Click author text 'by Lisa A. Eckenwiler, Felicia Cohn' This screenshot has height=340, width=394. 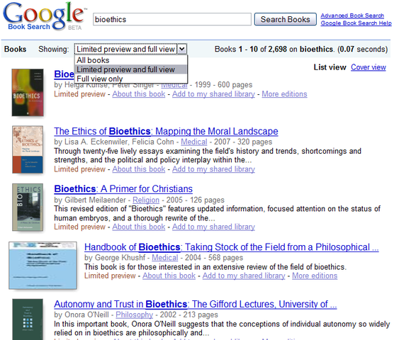[x=114, y=142]
